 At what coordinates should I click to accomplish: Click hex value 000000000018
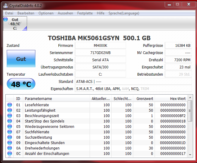[x=173, y=121]
